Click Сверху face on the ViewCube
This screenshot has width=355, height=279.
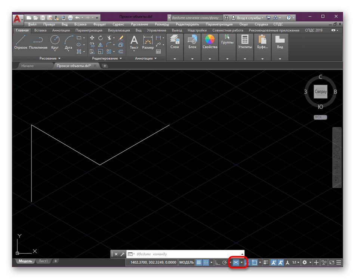tap(321, 92)
